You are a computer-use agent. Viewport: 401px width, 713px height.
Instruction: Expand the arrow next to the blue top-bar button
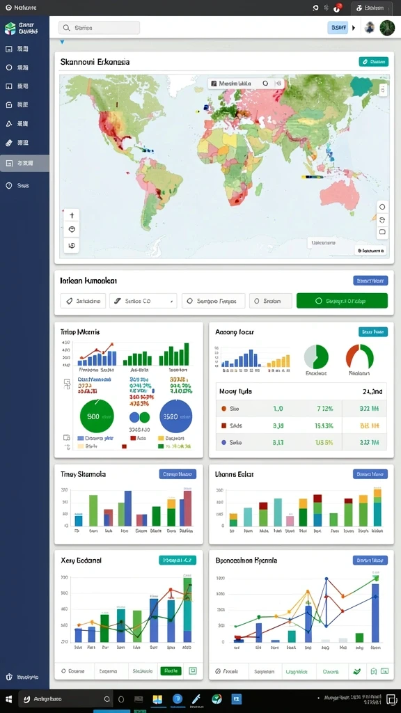pyautogui.click(x=354, y=28)
